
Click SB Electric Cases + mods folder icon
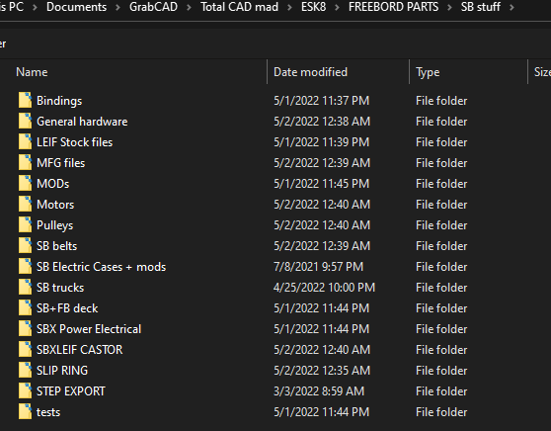pos(25,266)
